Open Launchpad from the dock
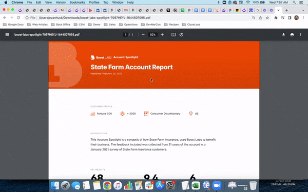 [x=65, y=185]
